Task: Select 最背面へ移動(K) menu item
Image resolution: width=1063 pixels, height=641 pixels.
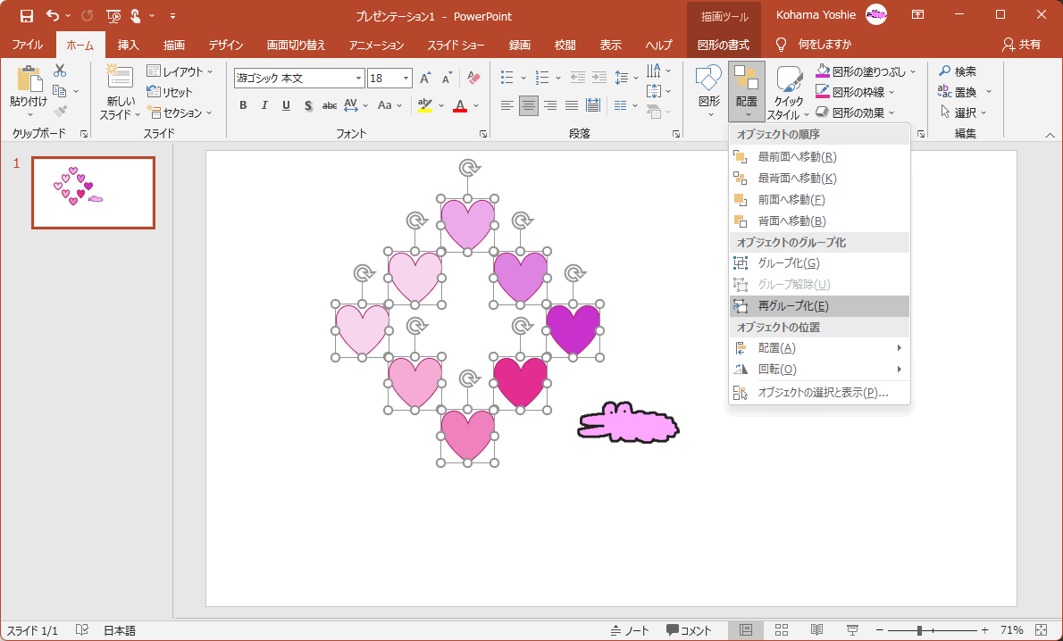Action: (819, 179)
